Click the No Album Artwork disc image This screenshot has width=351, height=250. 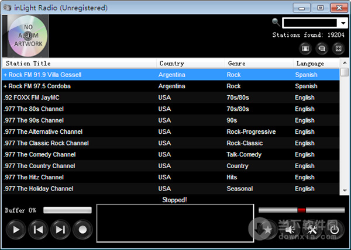click(28, 36)
